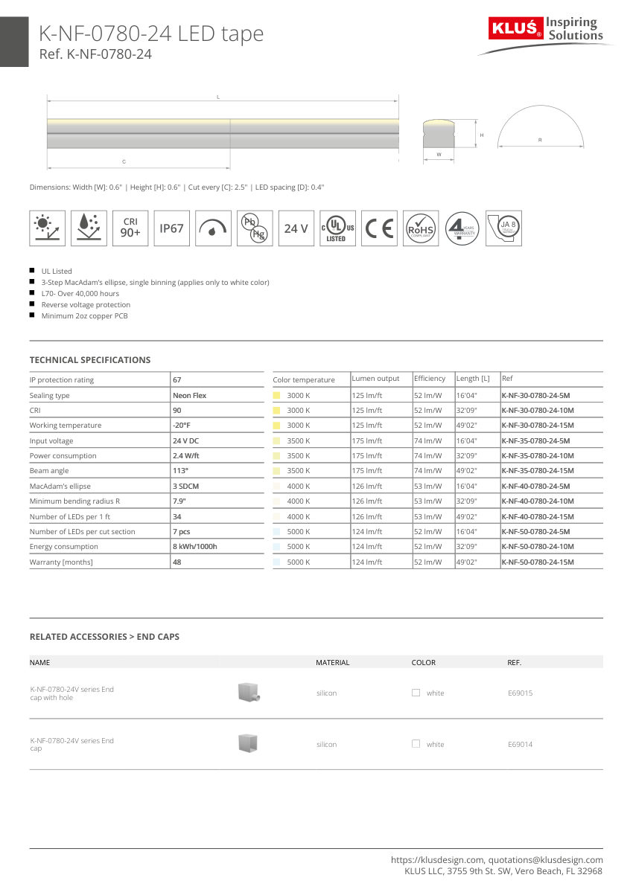Click the CE mark icon
This screenshot has width=633, height=895.
click(379, 228)
